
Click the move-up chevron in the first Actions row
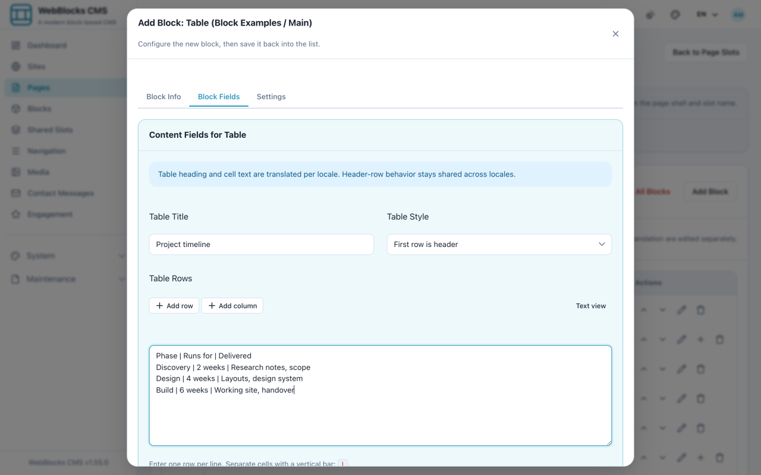click(643, 310)
